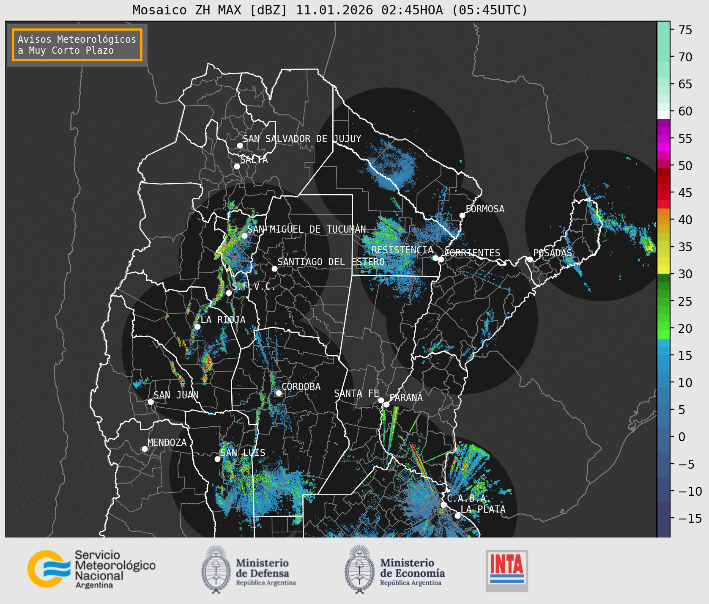709x604 pixels.
Task: Select the Paraná city marker
Action: 386,404
